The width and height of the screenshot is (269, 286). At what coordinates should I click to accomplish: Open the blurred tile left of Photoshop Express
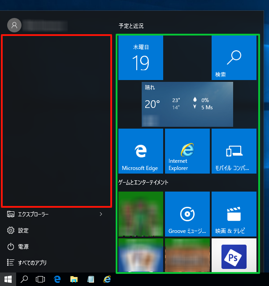tap(187, 255)
